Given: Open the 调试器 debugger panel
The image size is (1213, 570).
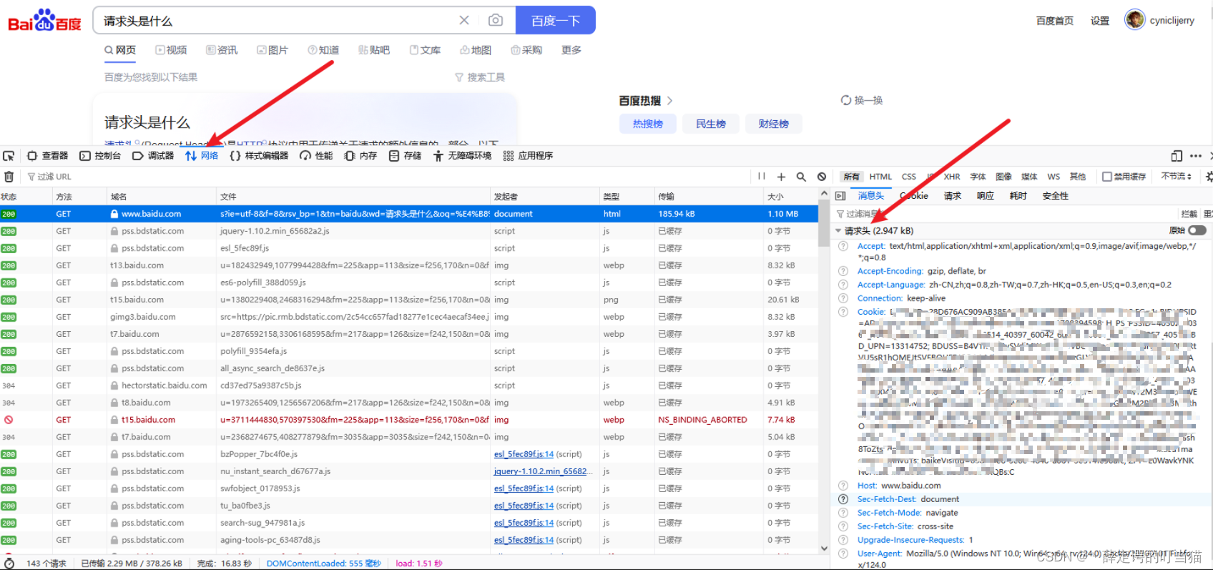Looking at the screenshot, I should coord(153,156).
